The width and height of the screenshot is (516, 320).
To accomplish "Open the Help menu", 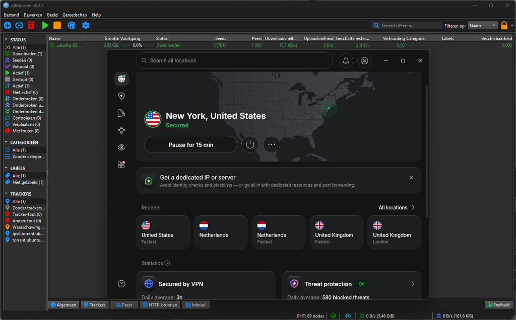I will point(96,15).
